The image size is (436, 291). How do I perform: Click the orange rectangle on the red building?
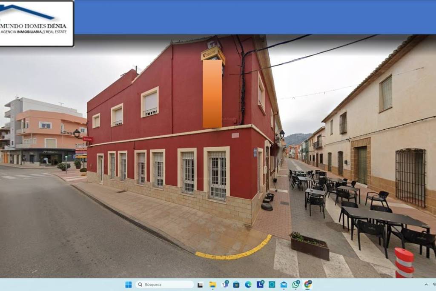(x=212, y=94)
